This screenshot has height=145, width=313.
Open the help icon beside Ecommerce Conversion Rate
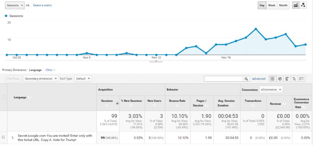(x=304, y=107)
